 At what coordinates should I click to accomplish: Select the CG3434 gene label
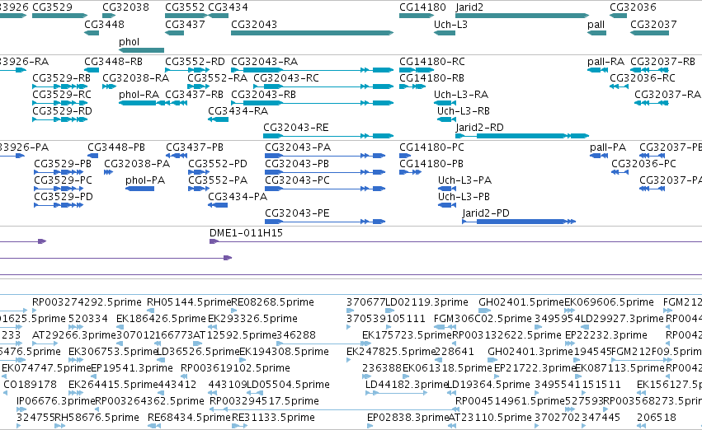228,7
